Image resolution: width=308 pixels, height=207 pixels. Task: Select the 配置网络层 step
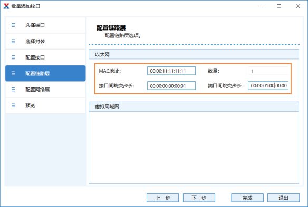[x=45, y=90]
